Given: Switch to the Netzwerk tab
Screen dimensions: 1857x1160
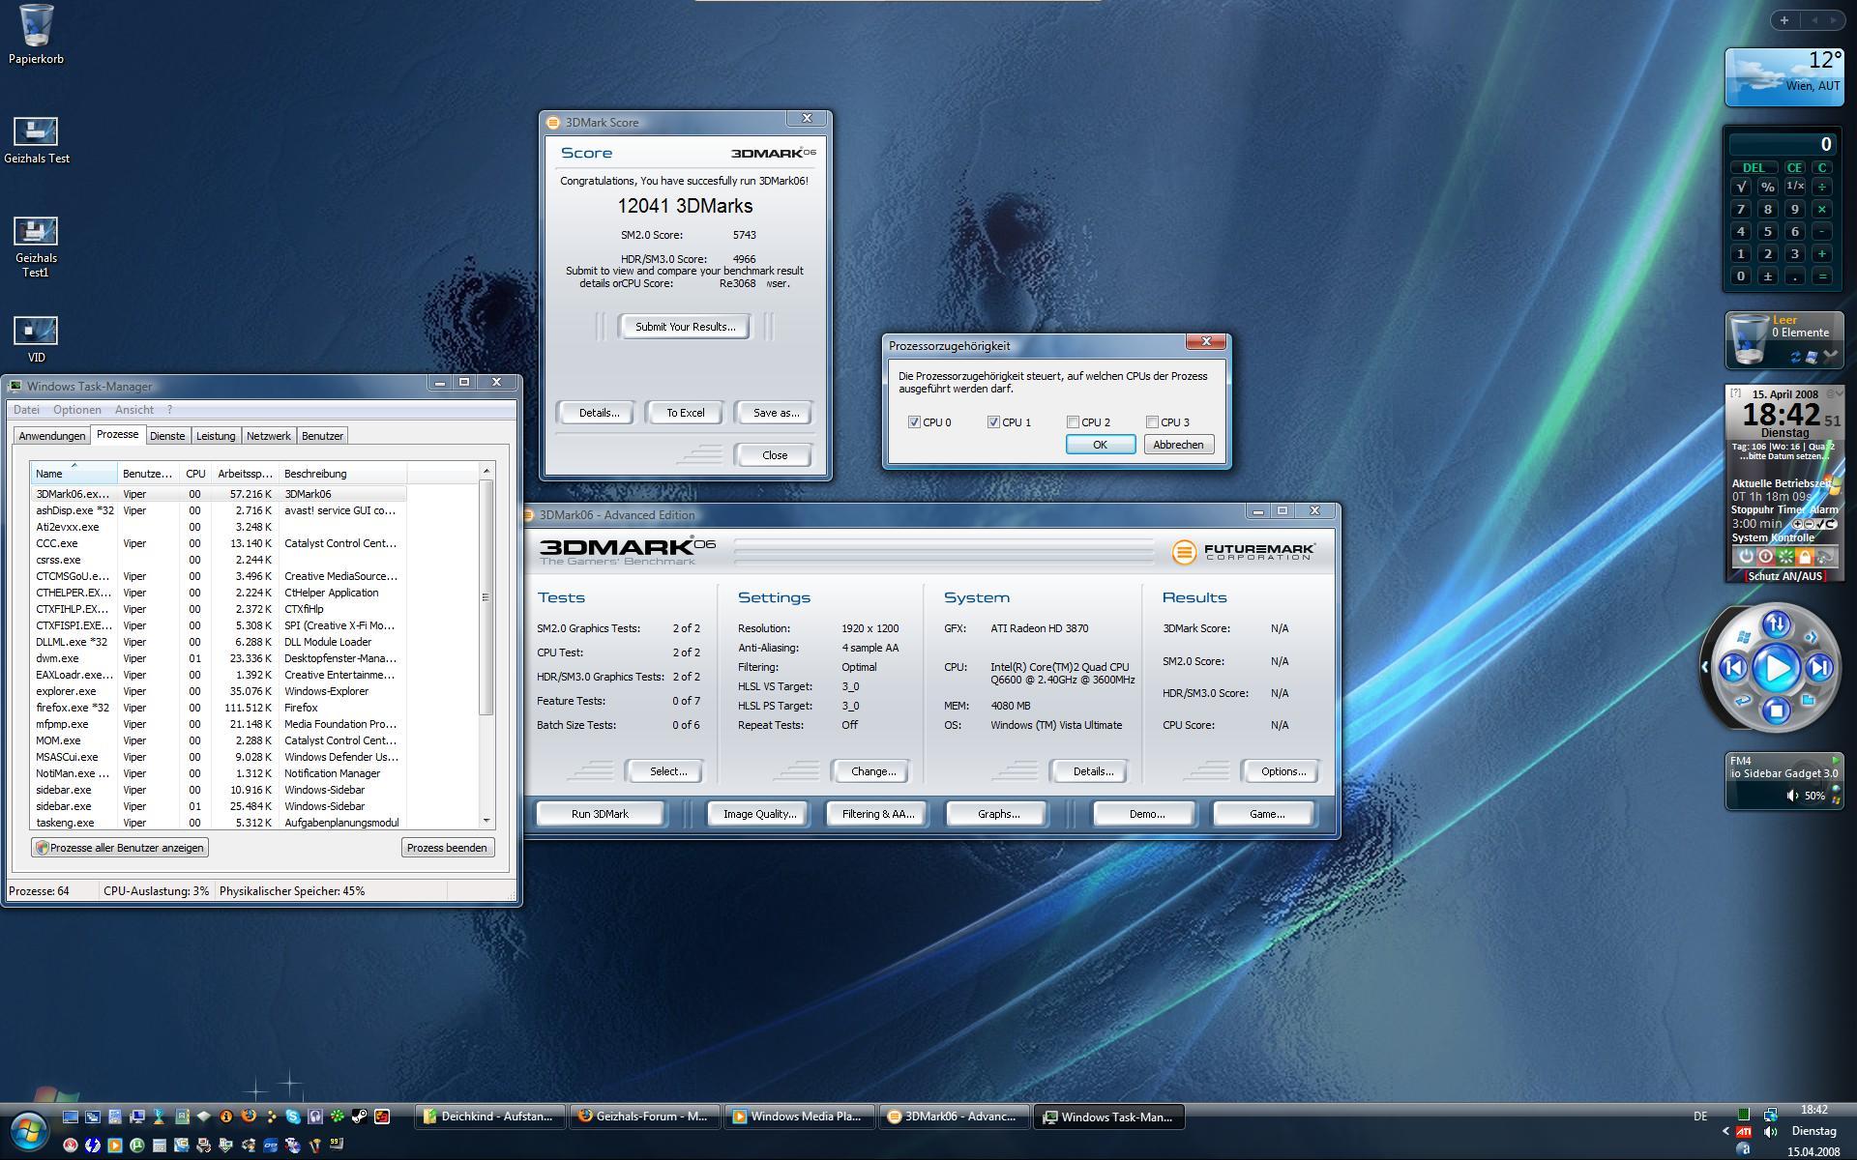Looking at the screenshot, I should [x=269, y=436].
